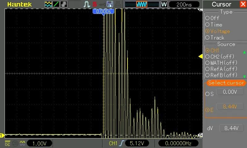This screenshot has height=148, width=247.
Task: Click the bandwidth limit 20 icon
Action: (15, 143)
